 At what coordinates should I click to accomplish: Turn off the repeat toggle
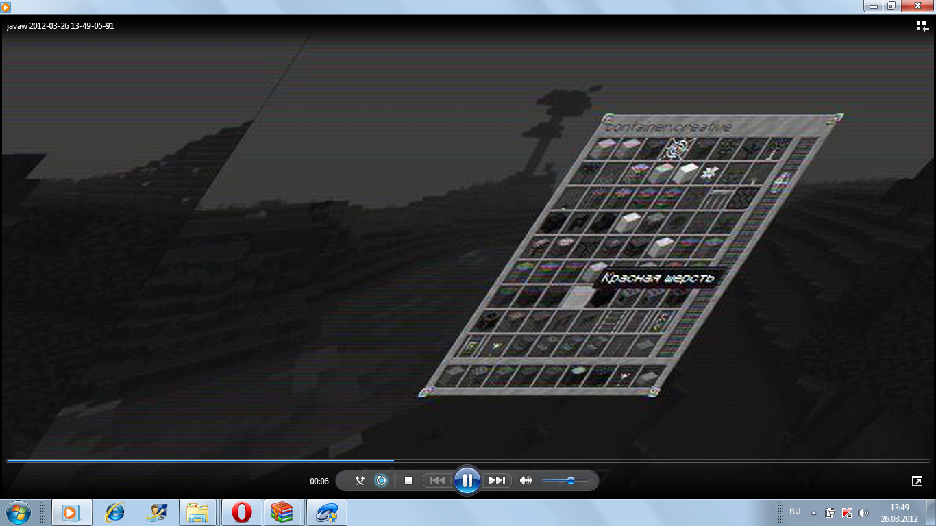click(381, 481)
